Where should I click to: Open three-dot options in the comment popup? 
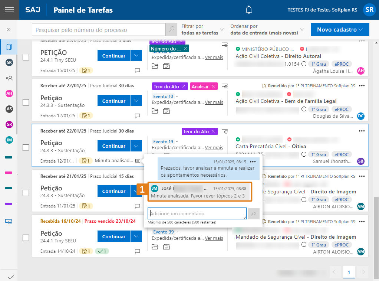point(253,162)
